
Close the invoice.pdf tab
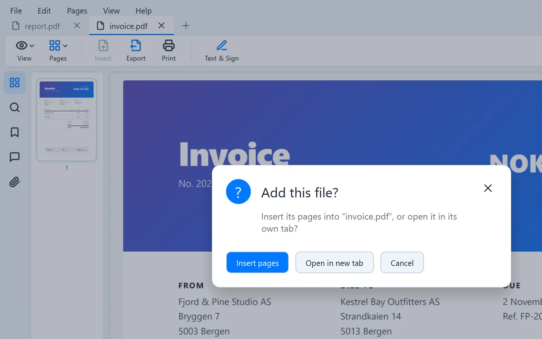click(x=161, y=26)
